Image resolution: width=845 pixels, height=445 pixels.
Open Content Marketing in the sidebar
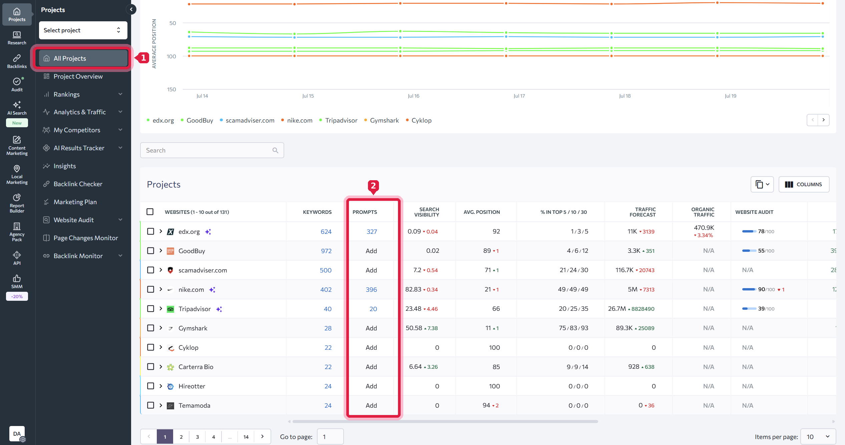coord(17,146)
